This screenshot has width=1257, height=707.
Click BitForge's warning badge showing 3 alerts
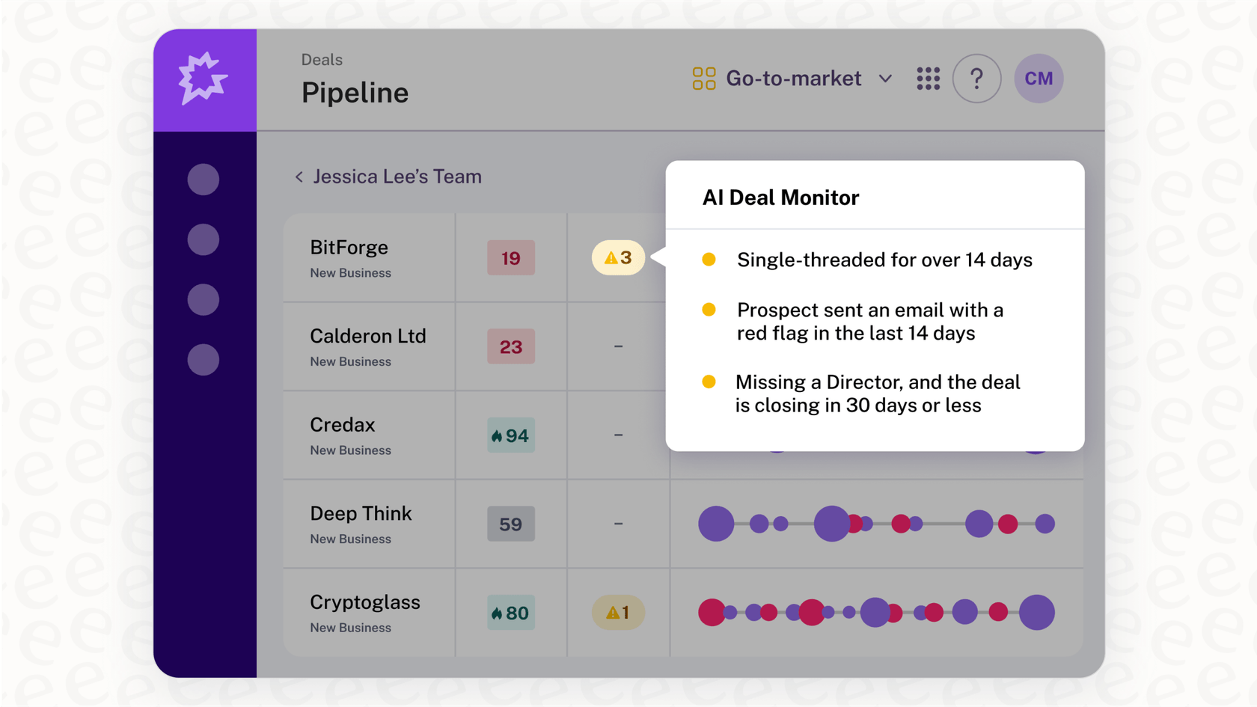[618, 258]
